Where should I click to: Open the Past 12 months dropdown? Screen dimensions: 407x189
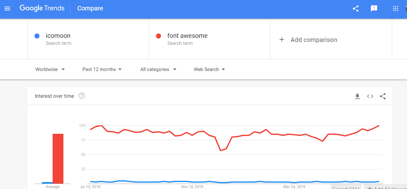click(x=102, y=69)
